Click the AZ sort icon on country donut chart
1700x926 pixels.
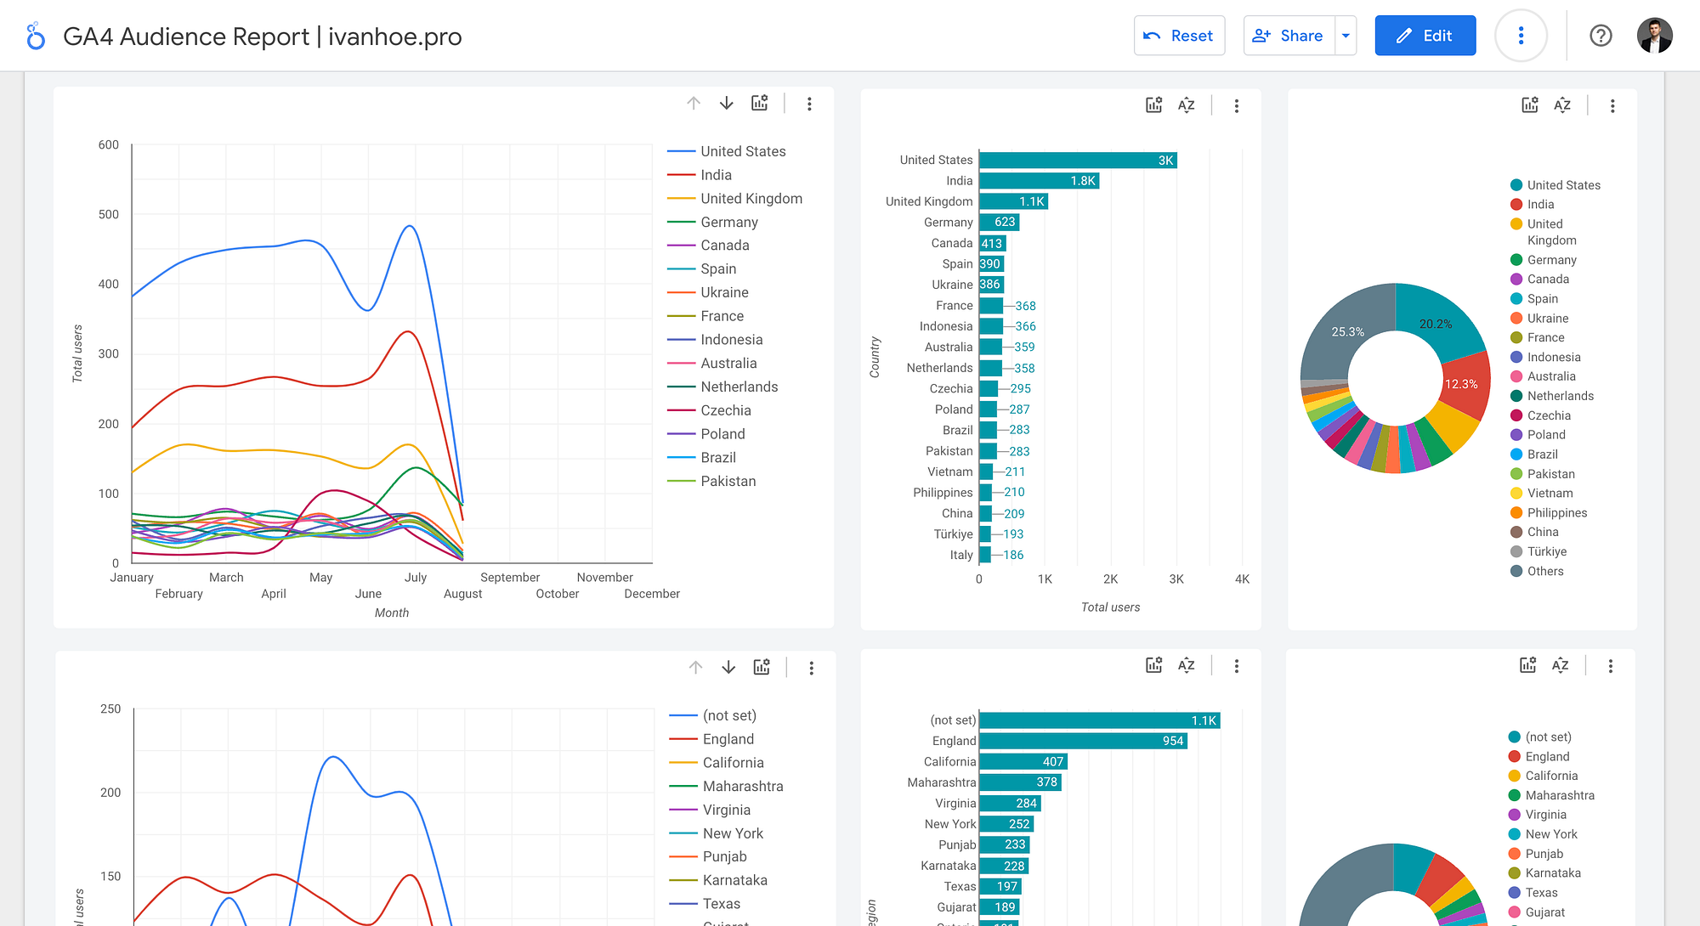(x=1562, y=105)
